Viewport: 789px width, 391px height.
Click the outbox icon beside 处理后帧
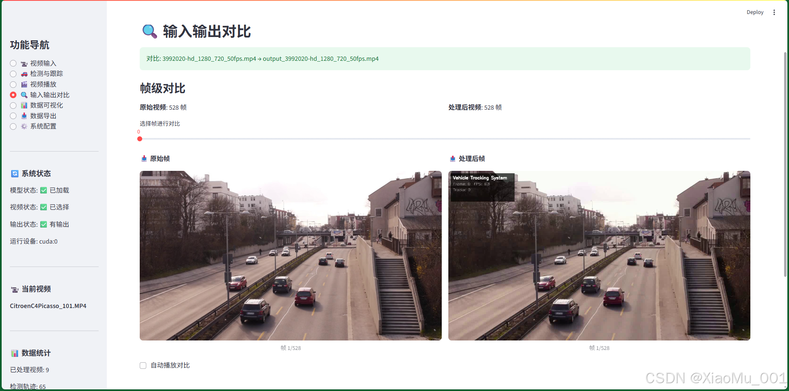(452, 159)
